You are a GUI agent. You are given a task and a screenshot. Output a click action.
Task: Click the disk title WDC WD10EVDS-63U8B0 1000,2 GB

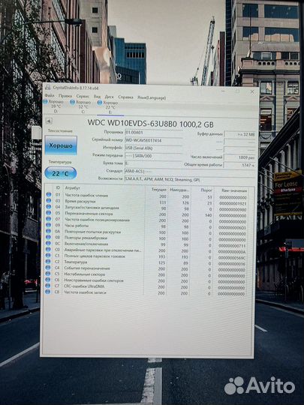pyautogui.click(x=150, y=123)
